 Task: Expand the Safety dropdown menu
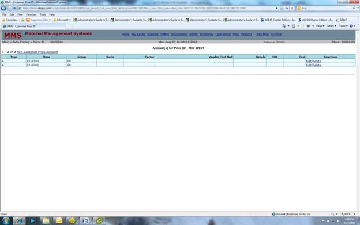(331, 26)
